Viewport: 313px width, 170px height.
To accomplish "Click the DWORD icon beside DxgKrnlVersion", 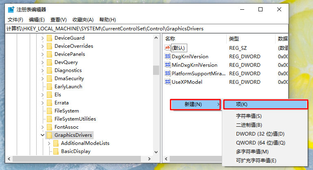I will coord(168,56).
